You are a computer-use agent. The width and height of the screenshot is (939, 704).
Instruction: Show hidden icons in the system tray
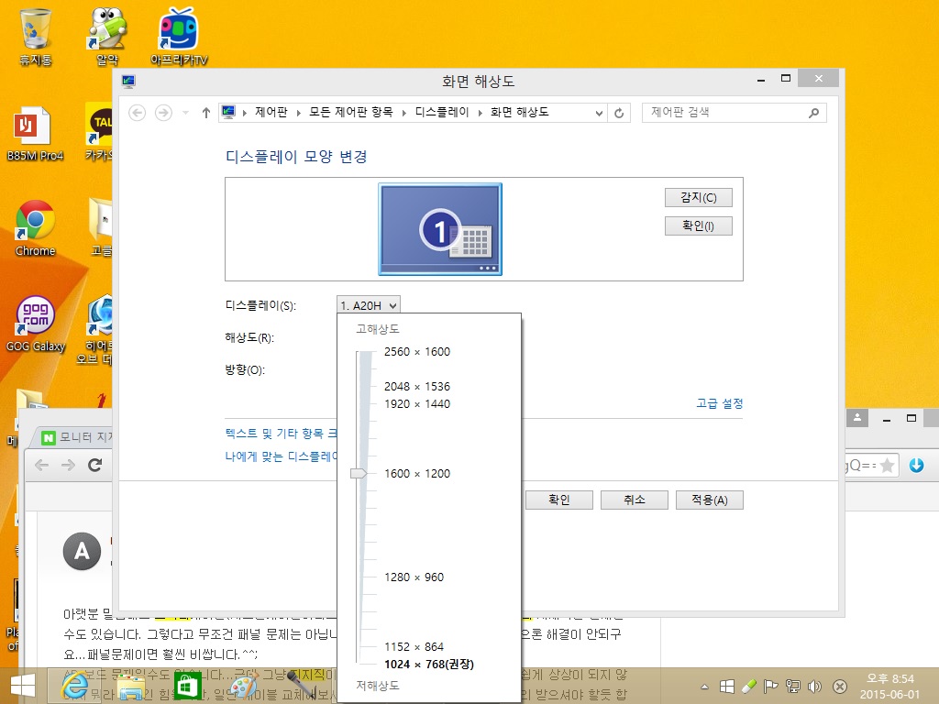coord(705,687)
